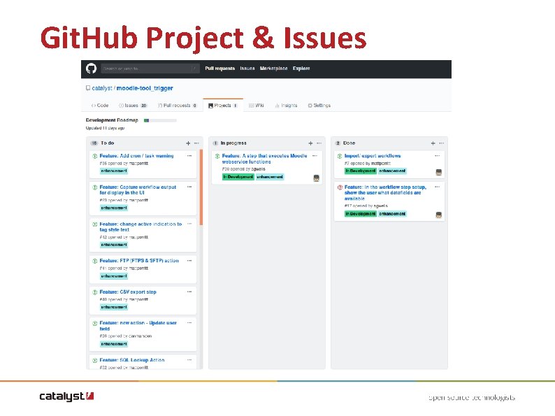Open card menu for Moodle webservice functions
Screen dimensions: 555x416
(x=315, y=156)
